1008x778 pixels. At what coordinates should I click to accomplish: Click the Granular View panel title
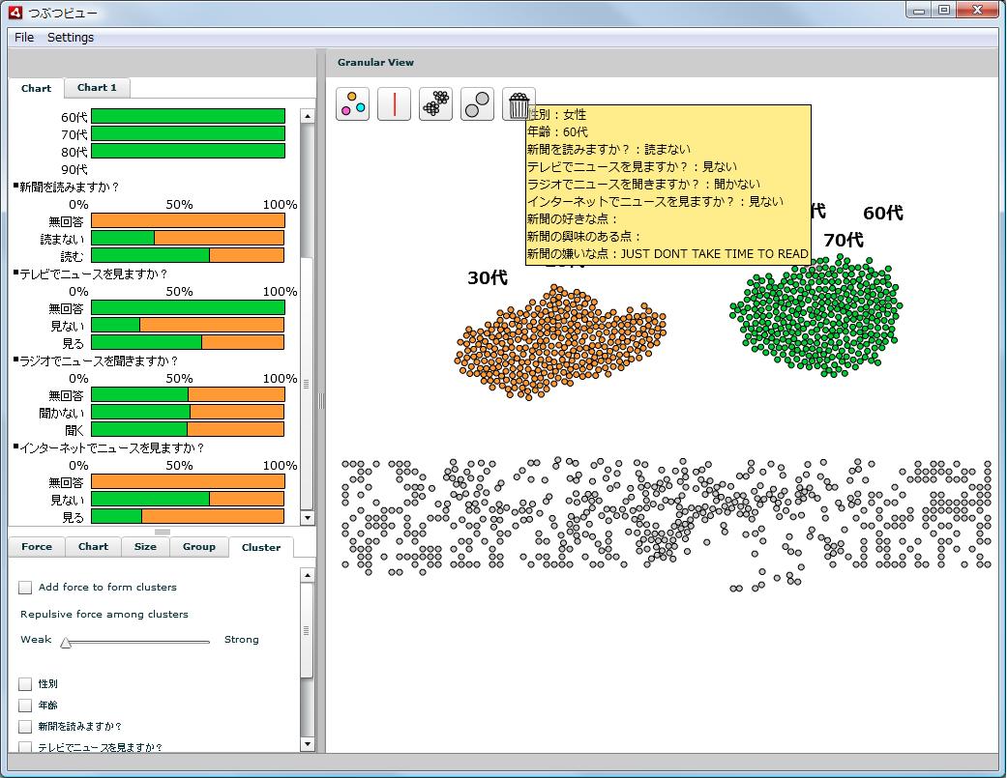pyautogui.click(x=375, y=62)
